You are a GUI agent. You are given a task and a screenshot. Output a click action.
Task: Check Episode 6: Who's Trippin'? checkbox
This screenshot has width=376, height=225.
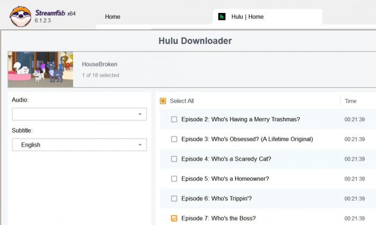click(x=174, y=198)
